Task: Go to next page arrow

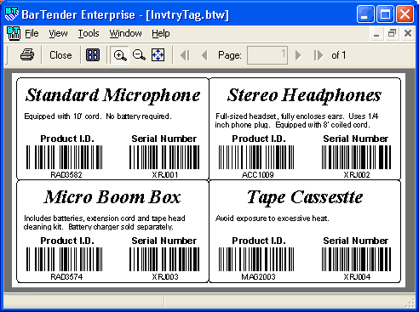Action: coord(298,55)
